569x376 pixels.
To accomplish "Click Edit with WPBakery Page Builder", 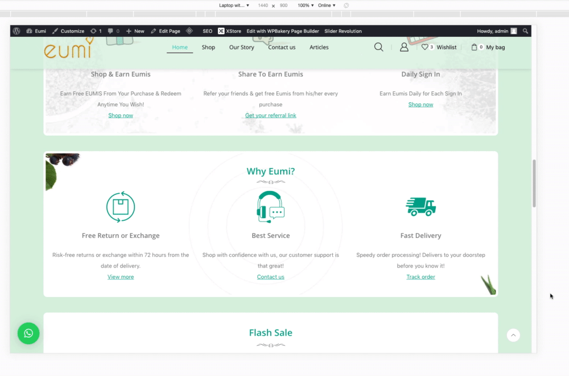I will 283,31.
